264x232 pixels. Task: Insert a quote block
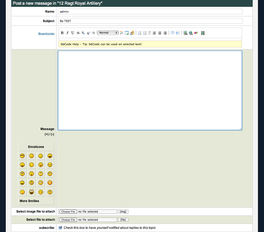(173, 33)
